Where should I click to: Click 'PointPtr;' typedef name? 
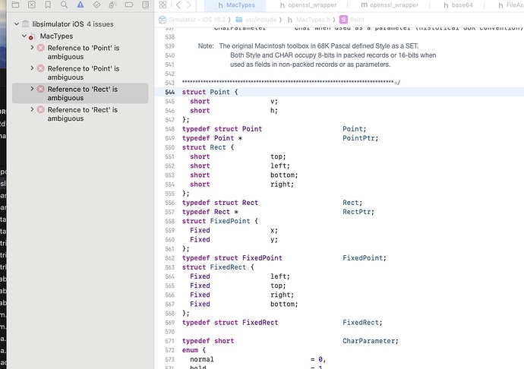point(360,138)
